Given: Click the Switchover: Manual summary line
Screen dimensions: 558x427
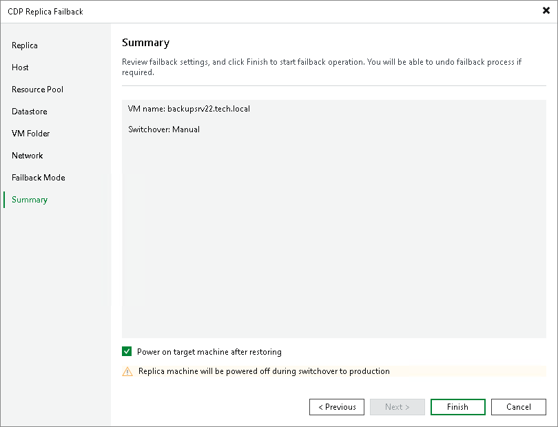Looking at the screenshot, I should coord(164,129).
